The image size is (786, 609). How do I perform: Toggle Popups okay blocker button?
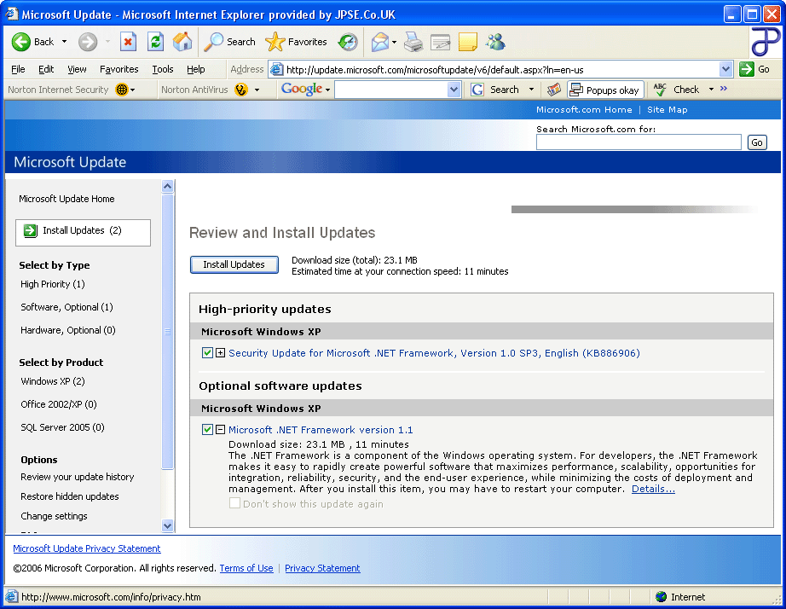tap(605, 90)
